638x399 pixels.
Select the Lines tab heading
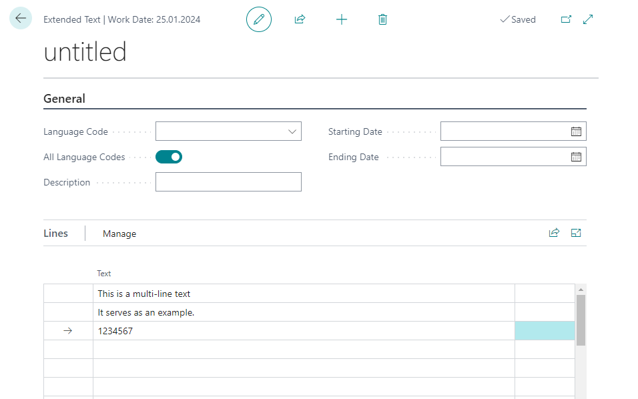coord(56,234)
